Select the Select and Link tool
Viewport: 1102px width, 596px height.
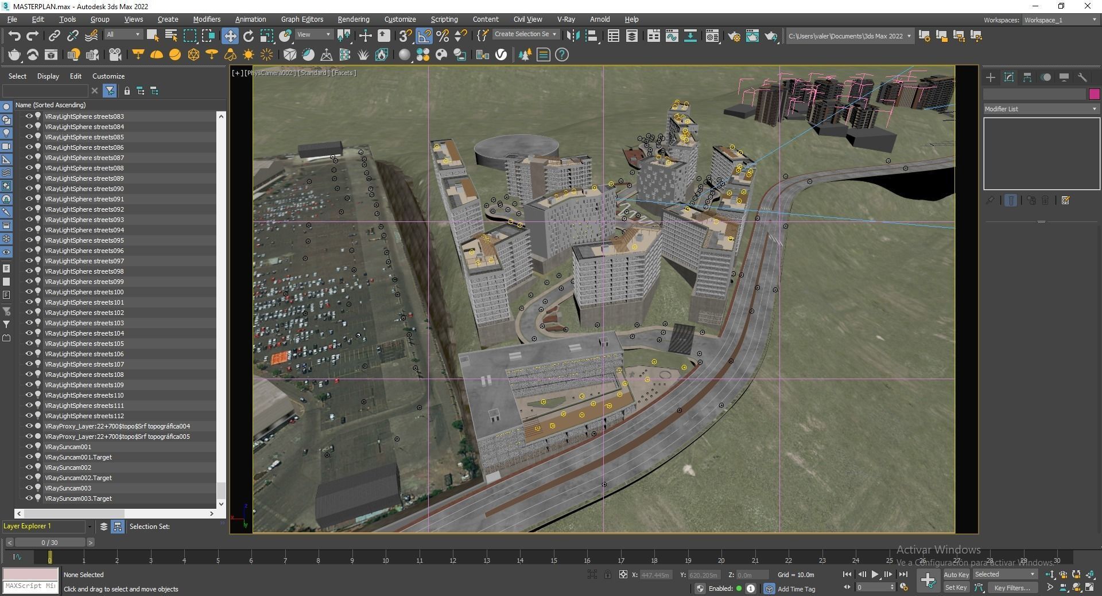tap(54, 36)
